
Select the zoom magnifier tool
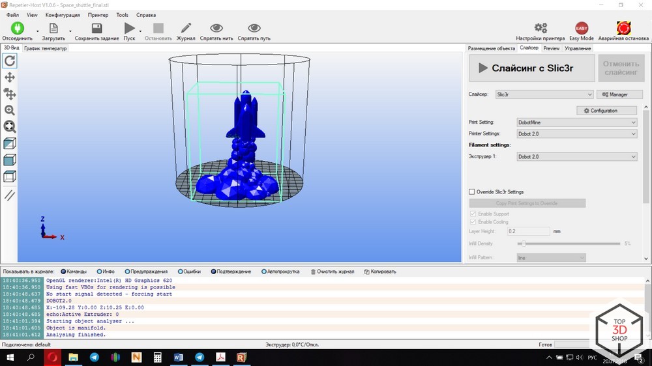coord(10,110)
